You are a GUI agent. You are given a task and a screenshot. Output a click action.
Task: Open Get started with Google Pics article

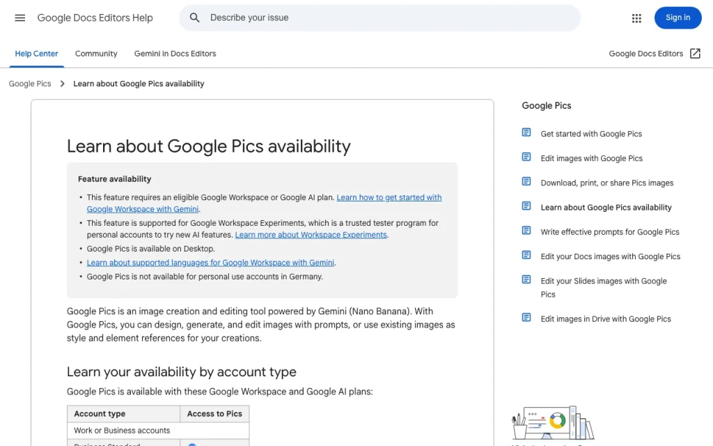click(591, 134)
